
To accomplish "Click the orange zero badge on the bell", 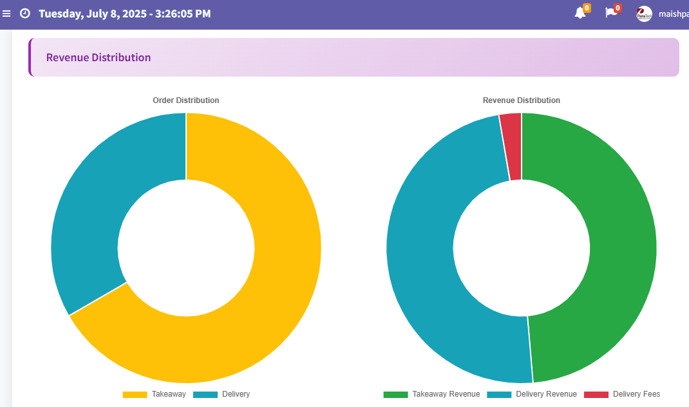I will coord(586,8).
